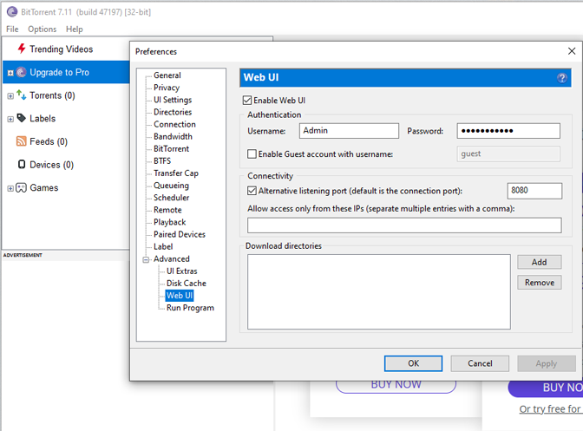This screenshot has width=583, height=431.
Task: Click the BUY NOW outlined button
Action: click(396, 385)
